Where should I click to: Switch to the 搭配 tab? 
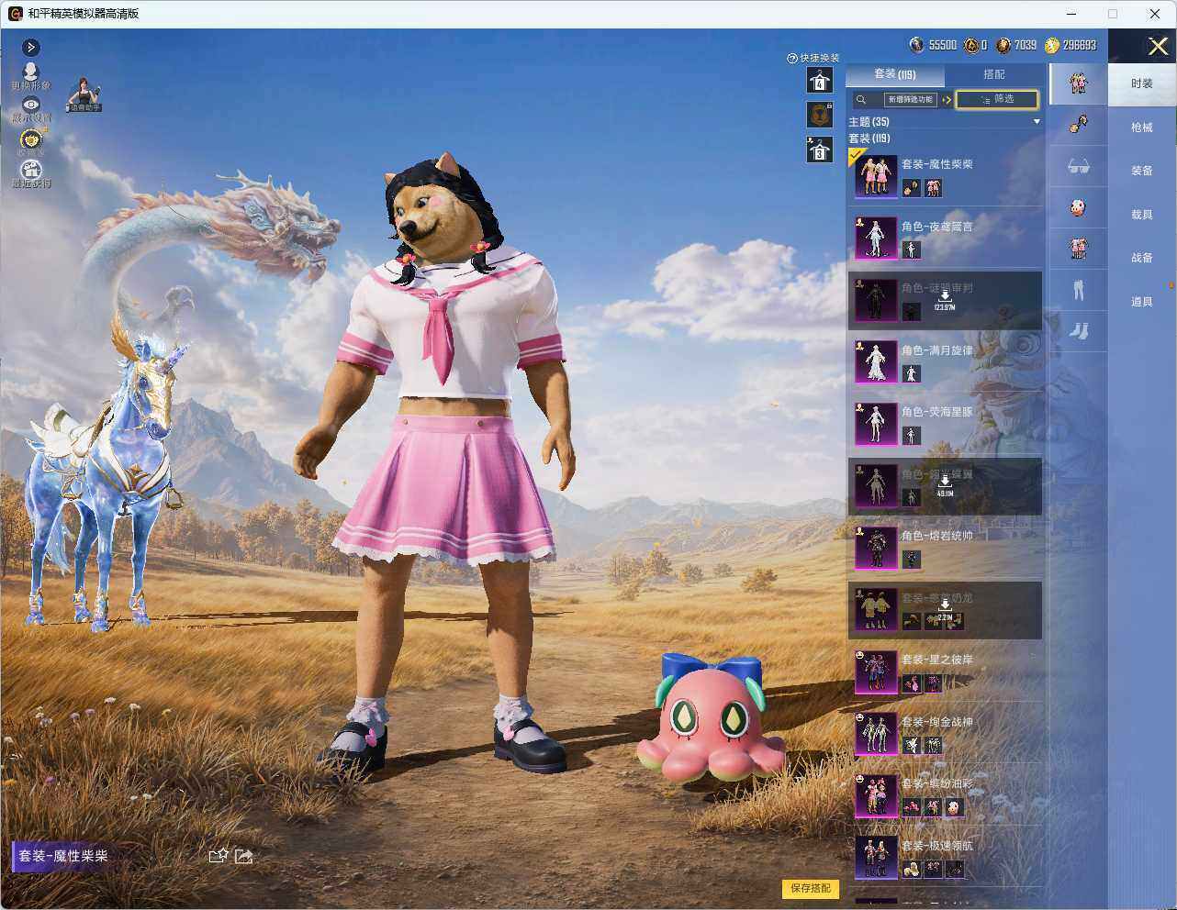[994, 74]
